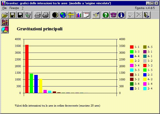Open the question mark help menu
Viewport: 160px width, 114px height.
[x=22, y=8]
